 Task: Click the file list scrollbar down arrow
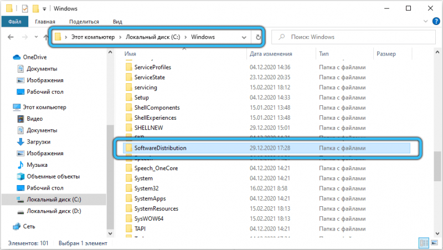[x=437, y=233]
